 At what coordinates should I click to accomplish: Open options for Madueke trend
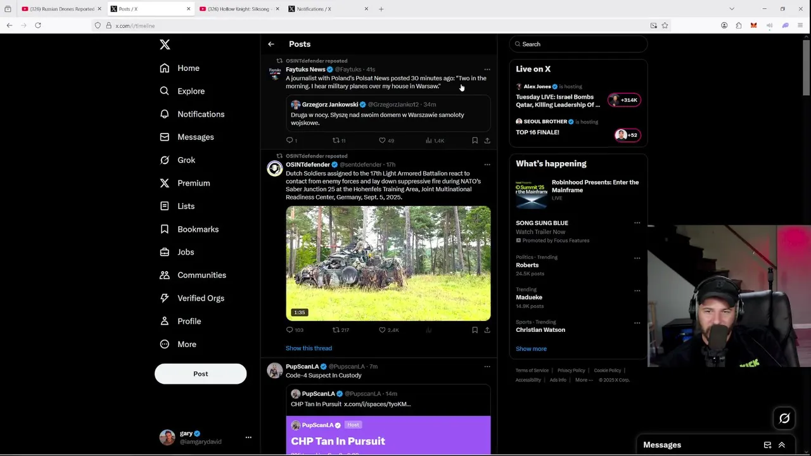tap(637, 290)
